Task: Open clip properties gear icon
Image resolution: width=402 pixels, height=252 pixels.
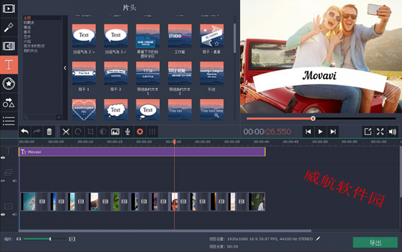Action: pyautogui.click(x=139, y=132)
